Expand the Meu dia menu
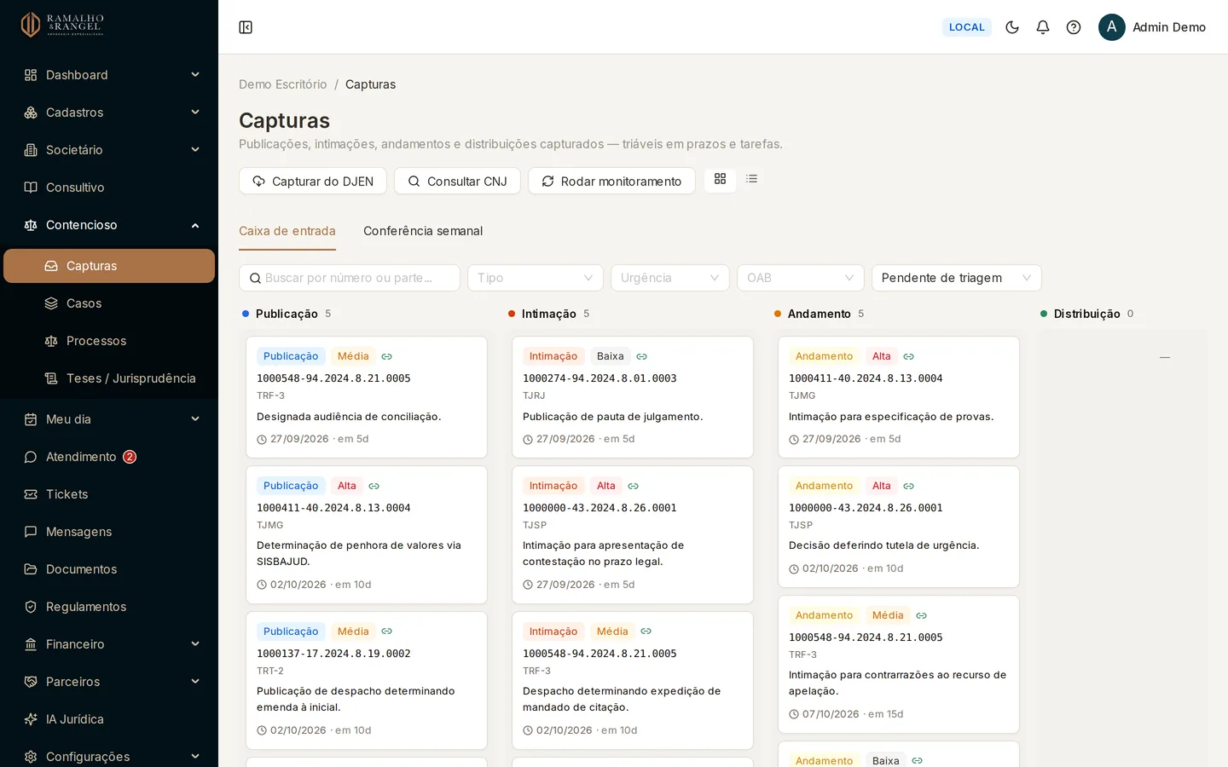 pos(109,419)
